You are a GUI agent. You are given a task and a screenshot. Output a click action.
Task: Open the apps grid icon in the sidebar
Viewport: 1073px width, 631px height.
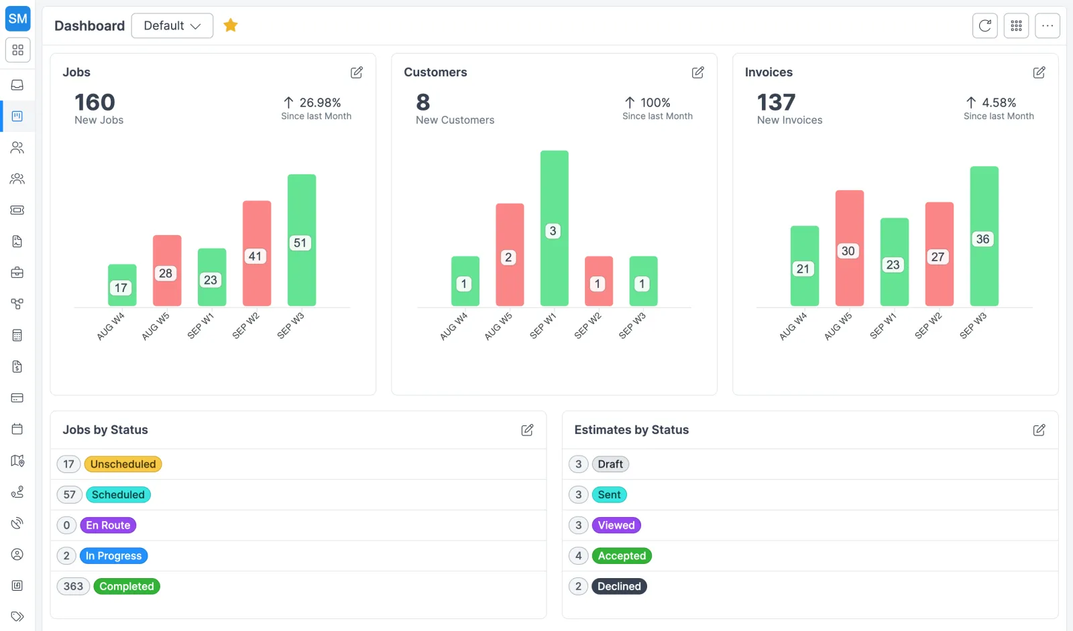point(17,50)
